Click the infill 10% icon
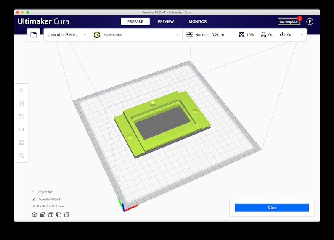 [241, 35]
